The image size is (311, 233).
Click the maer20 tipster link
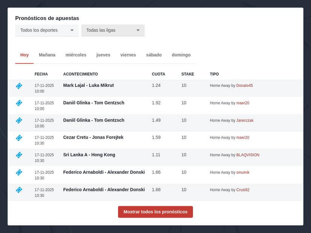click(x=243, y=103)
